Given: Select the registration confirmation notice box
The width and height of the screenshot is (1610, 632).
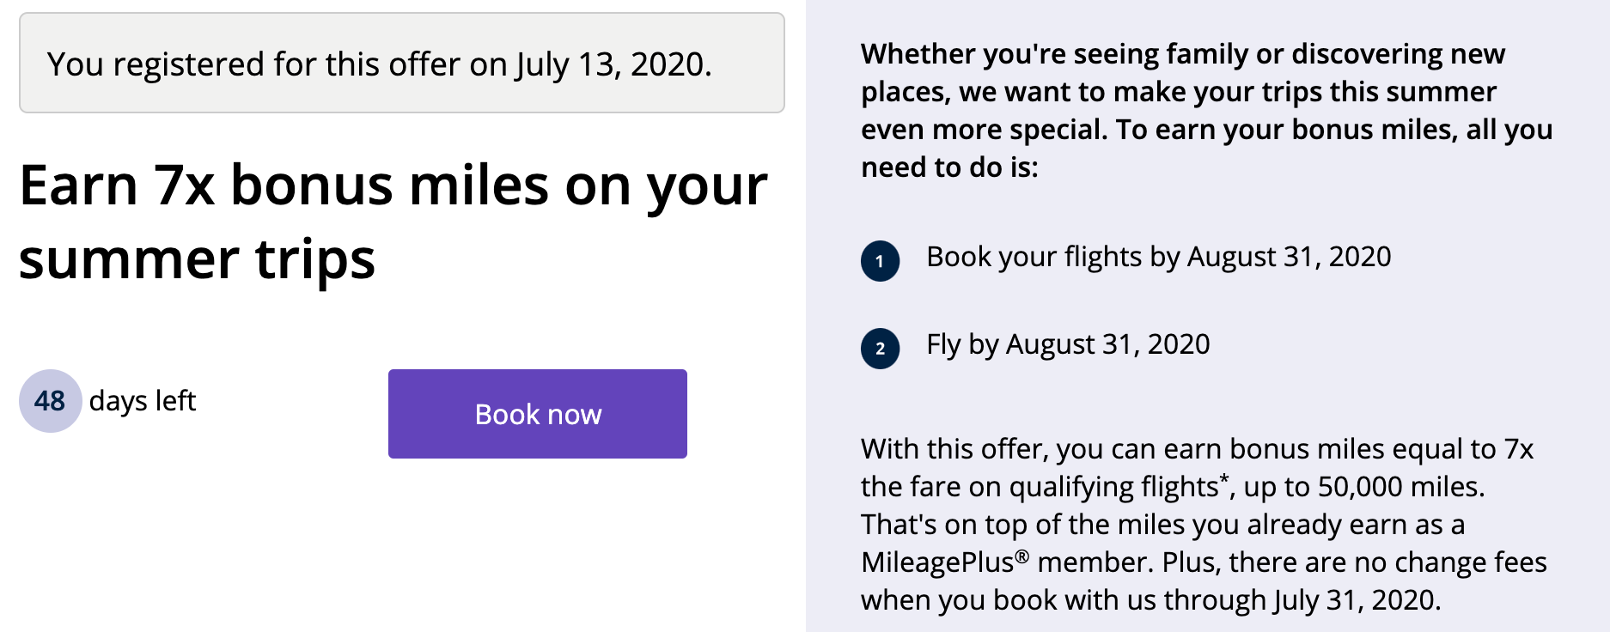Looking at the screenshot, I should [x=401, y=63].
